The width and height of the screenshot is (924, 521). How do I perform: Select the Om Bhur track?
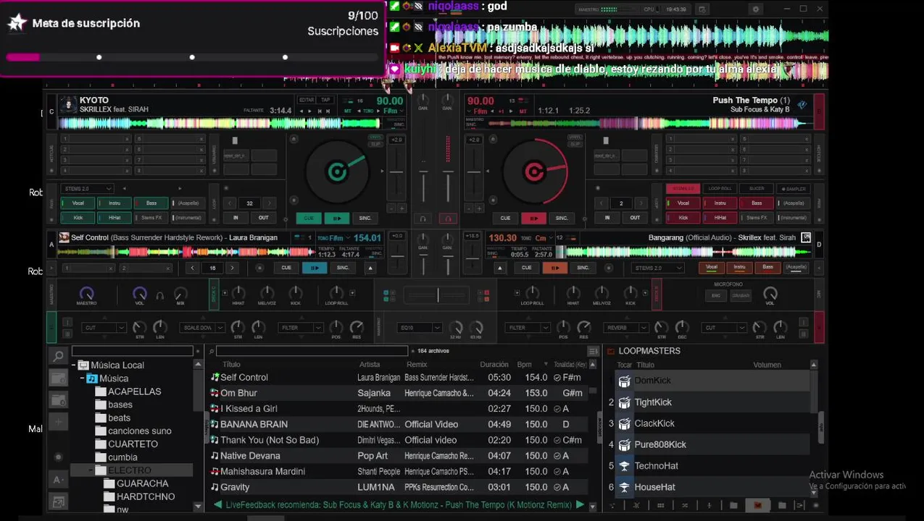click(397, 393)
